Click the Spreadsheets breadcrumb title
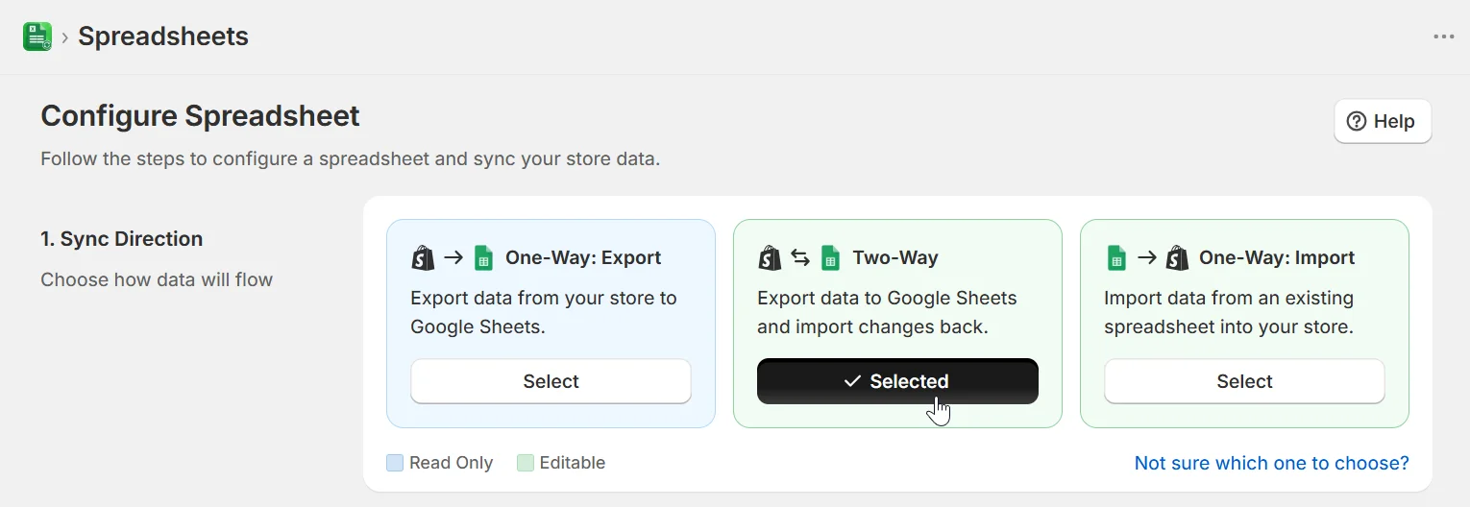 tap(163, 36)
